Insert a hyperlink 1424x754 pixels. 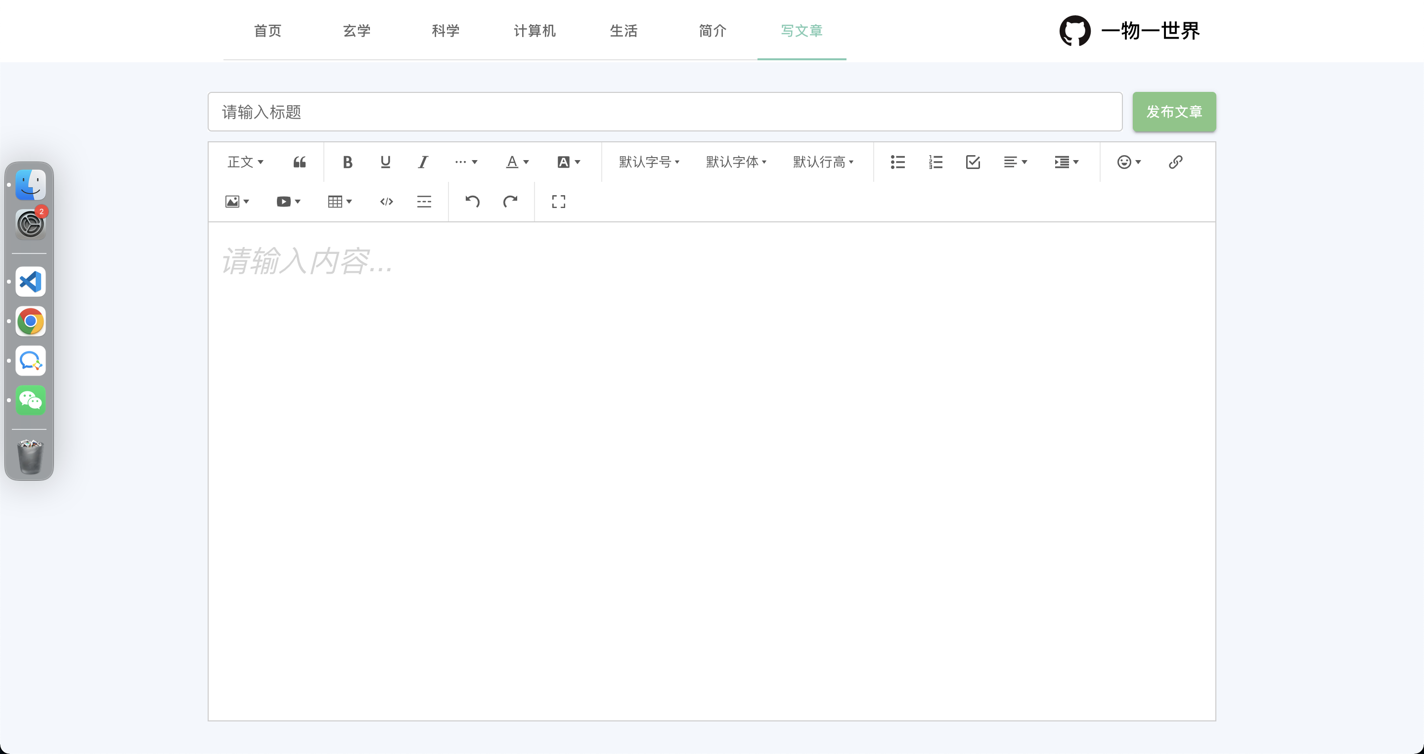1175,162
